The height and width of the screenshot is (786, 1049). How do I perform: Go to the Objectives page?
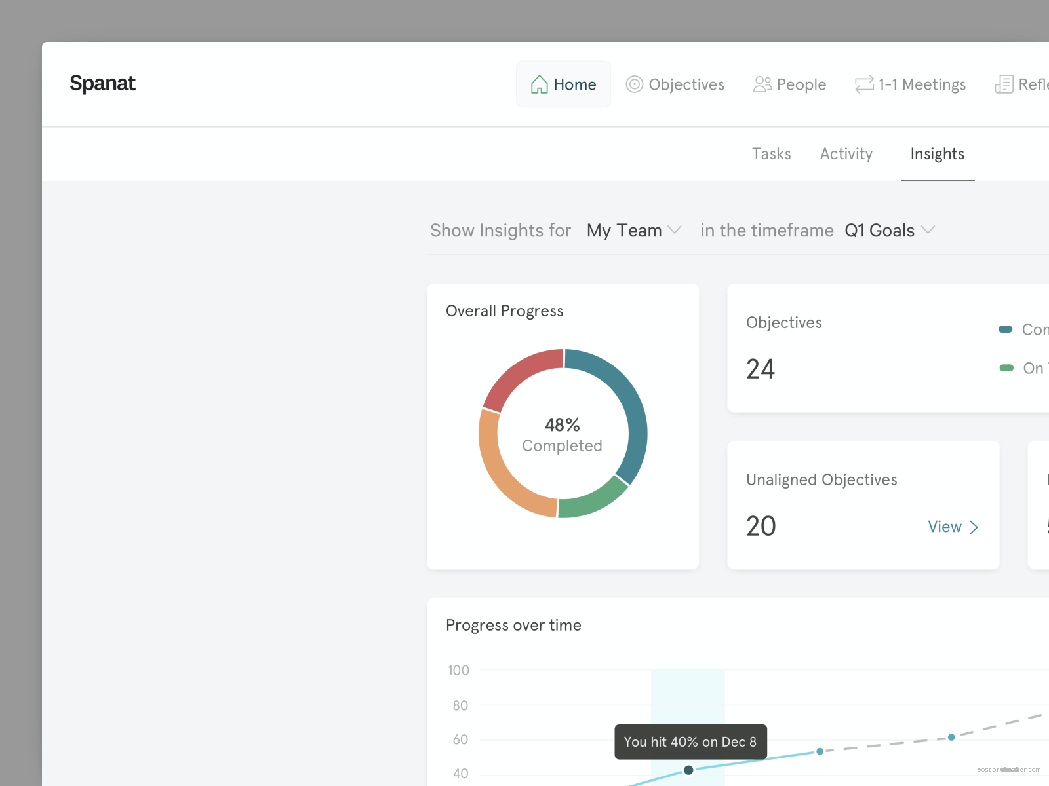(675, 84)
